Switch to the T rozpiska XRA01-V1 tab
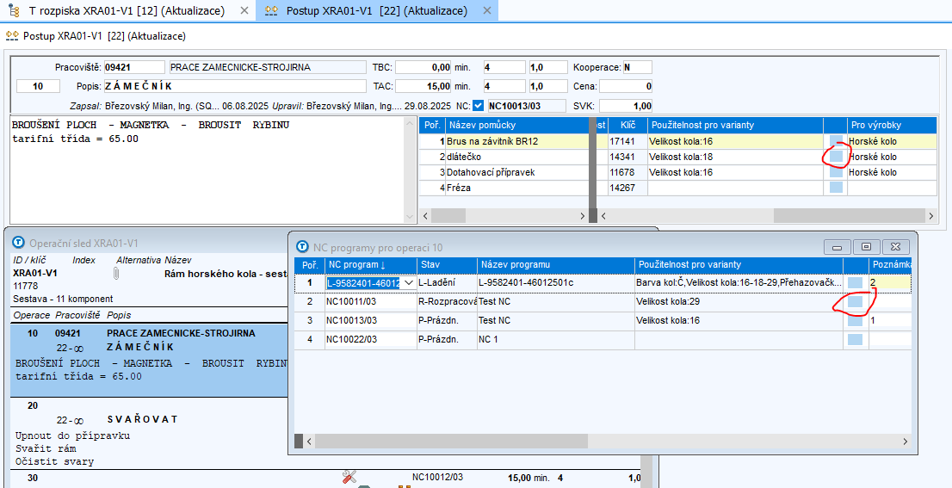This screenshot has height=488, width=952. pos(127,11)
